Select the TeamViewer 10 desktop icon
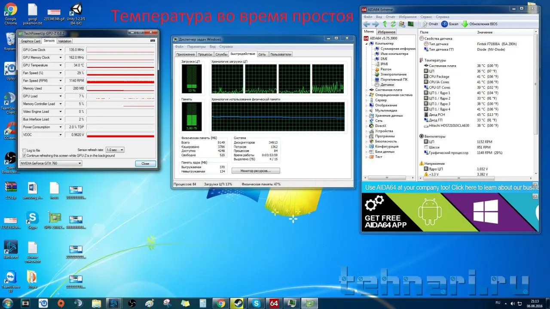The height and width of the screenshot is (309, 550). pos(10,282)
